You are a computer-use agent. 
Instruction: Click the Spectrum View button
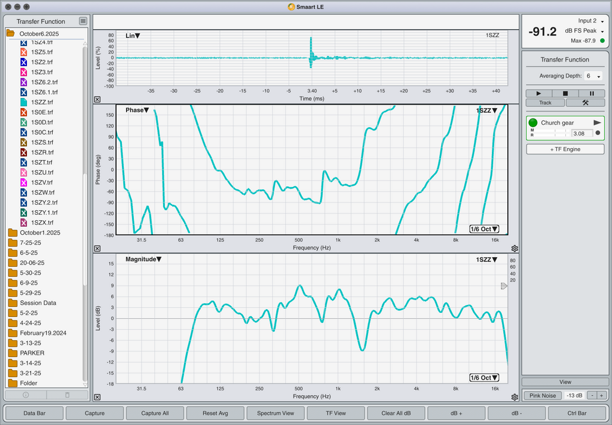[x=276, y=413]
